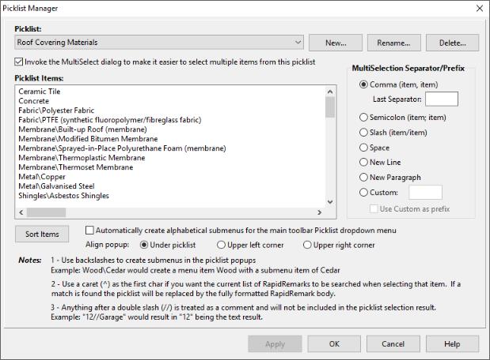The height and width of the screenshot is (360, 490).
Task: Set align popup to Upper left corner
Action: coord(221,245)
